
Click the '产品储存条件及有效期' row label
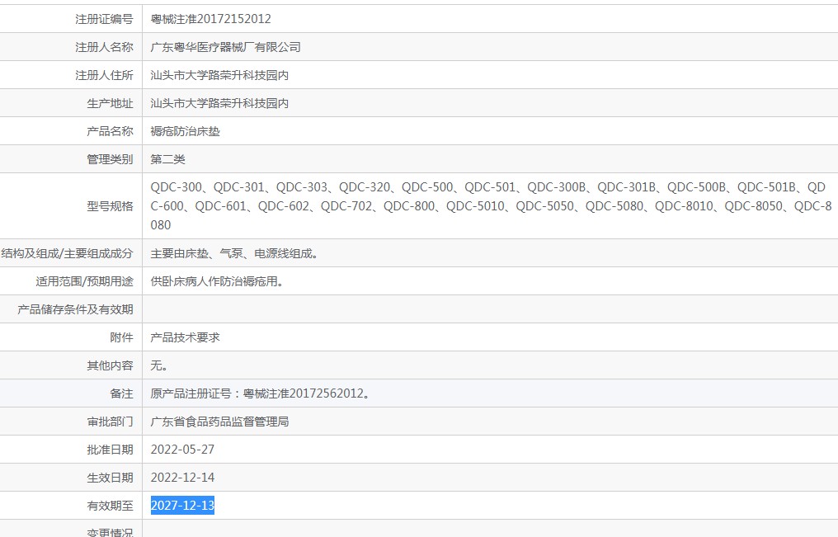pyautogui.click(x=75, y=309)
